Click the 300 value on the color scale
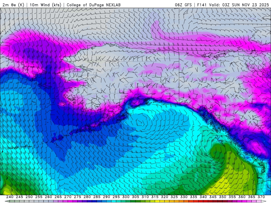 (126, 197)
